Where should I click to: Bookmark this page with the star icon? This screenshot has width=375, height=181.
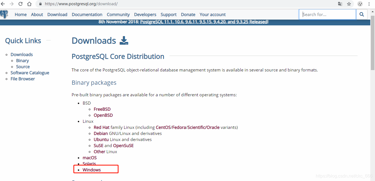pos(349,4)
